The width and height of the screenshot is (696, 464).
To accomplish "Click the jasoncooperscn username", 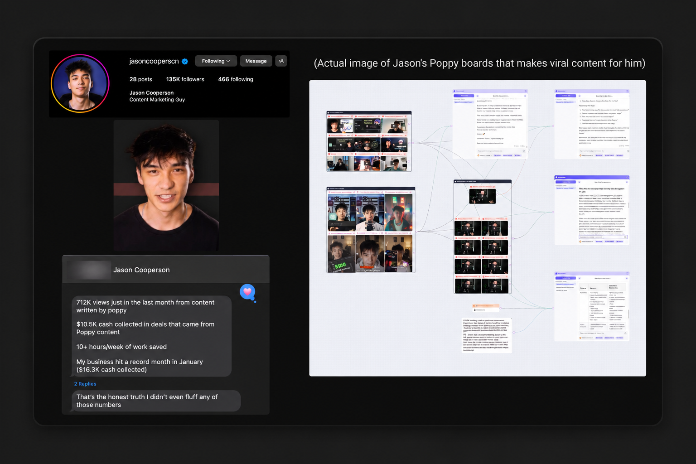I will click(x=154, y=61).
